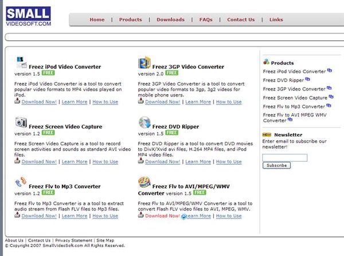The height and width of the screenshot is (256, 344).
Task: Open sidebar link Freez DVD Ripper
Action: [283, 80]
